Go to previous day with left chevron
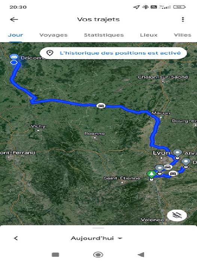Image resolution: width=197 pixels, height=262 pixels. [x=16, y=238]
